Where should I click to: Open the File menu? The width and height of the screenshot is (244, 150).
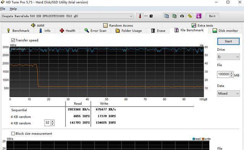3,9
